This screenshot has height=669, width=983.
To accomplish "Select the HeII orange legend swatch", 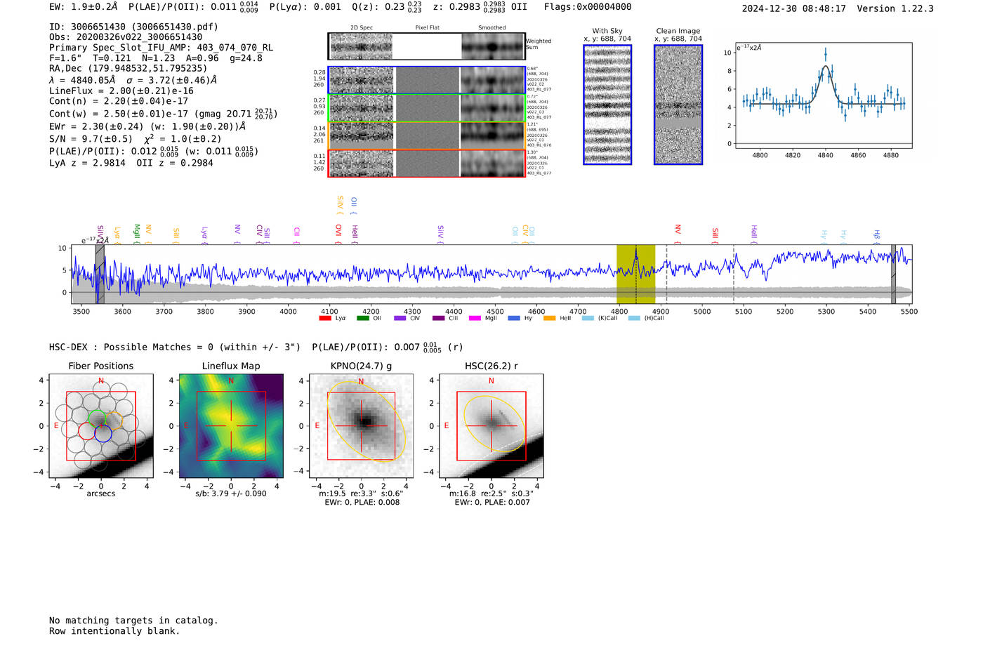I will (549, 318).
